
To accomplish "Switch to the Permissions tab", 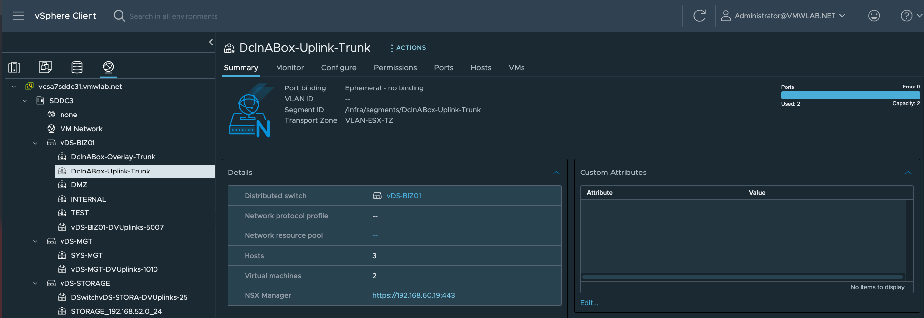I will pyautogui.click(x=396, y=68).
